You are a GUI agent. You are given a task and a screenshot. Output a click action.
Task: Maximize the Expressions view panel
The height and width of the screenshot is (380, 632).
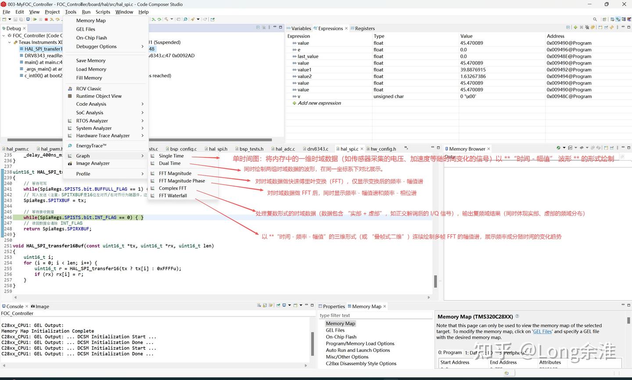tap(628, 27)
